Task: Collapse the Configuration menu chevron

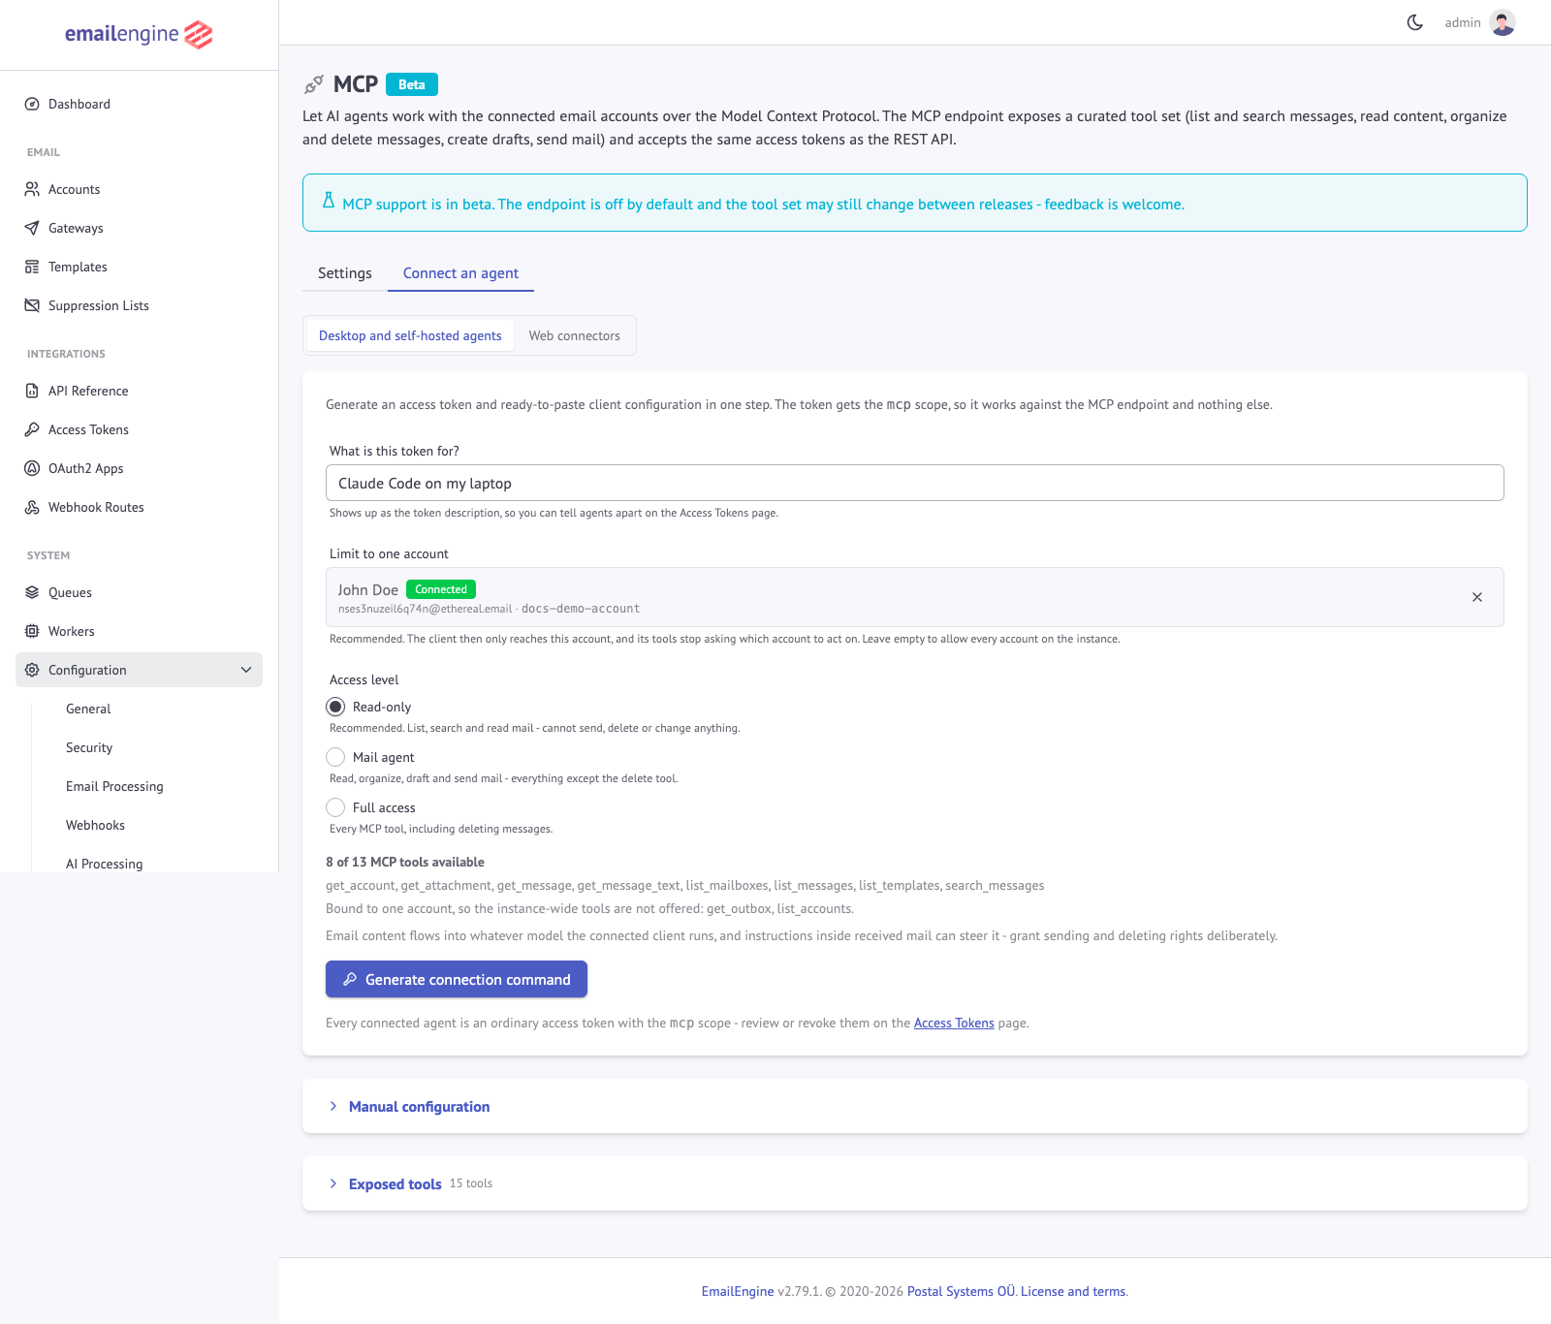Action: 246,670
